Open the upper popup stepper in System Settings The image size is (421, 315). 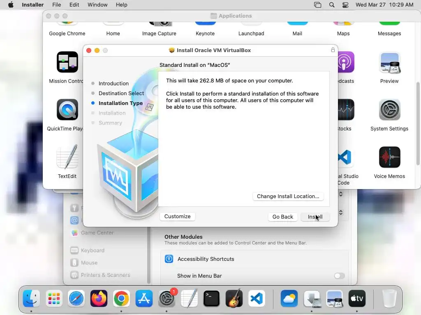pos(341,194)
